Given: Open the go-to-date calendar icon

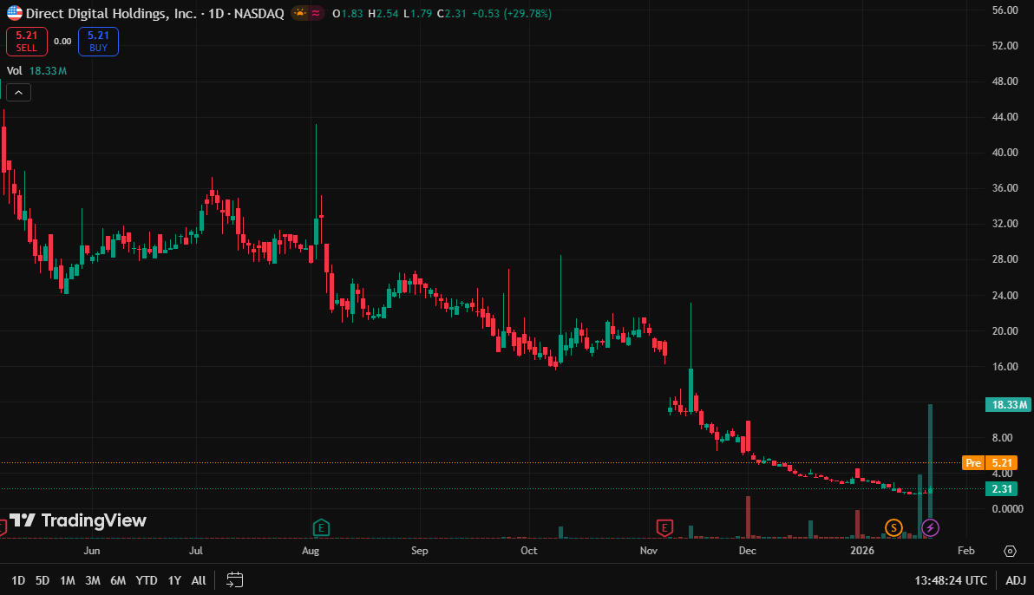Looking at the screenshot, I should click(x=235, y=580).
